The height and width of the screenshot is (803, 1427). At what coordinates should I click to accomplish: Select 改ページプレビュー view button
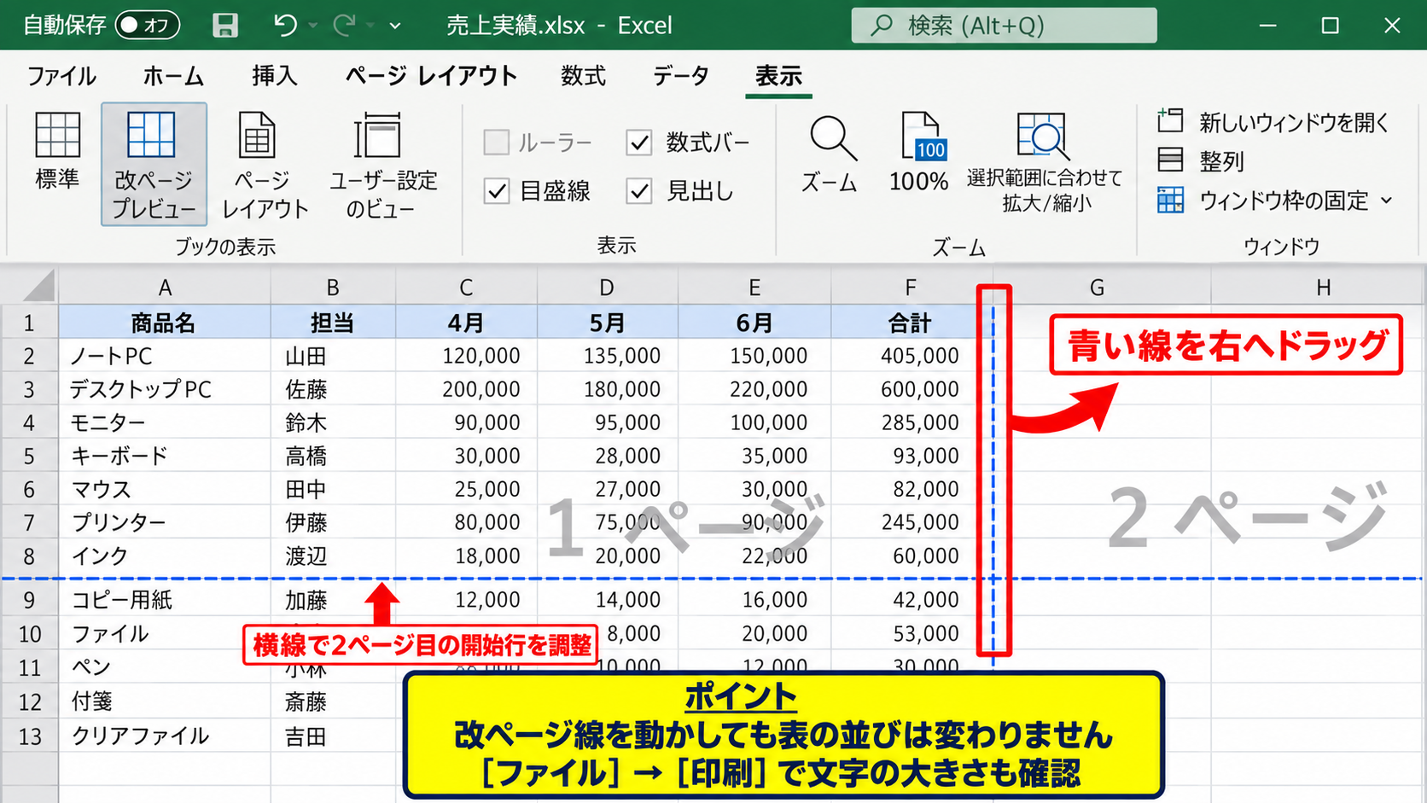[154, 164]
